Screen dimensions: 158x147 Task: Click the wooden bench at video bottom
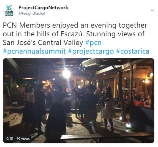[x=107, y=137]
